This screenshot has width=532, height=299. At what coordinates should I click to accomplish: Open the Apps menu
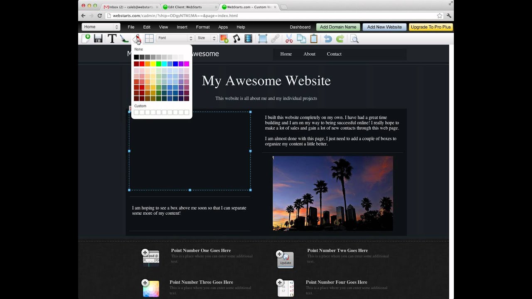[x=223, y=27]
